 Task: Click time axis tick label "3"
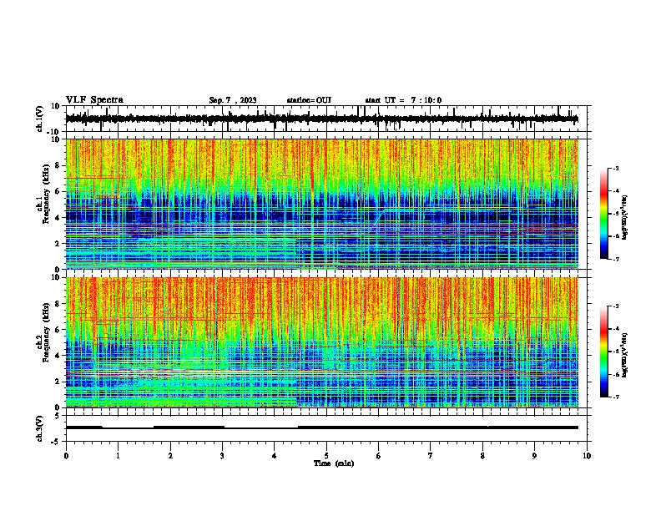pyautogui.click(x=222, y=456)
